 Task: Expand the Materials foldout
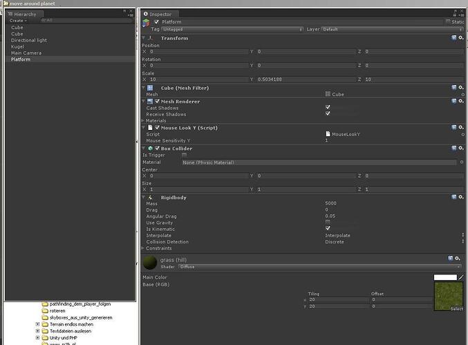pos(143,120)
